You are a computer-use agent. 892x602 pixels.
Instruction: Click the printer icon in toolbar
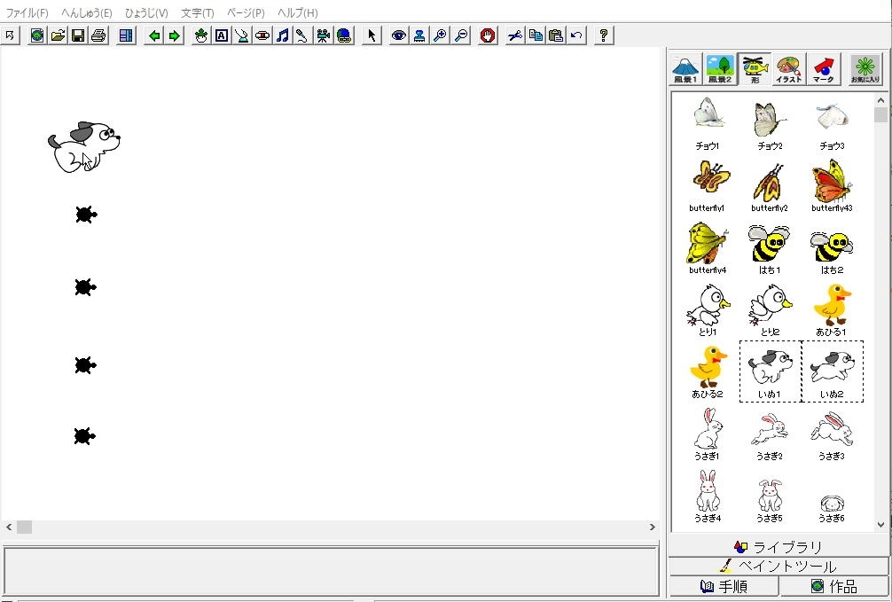pos(98,35)
